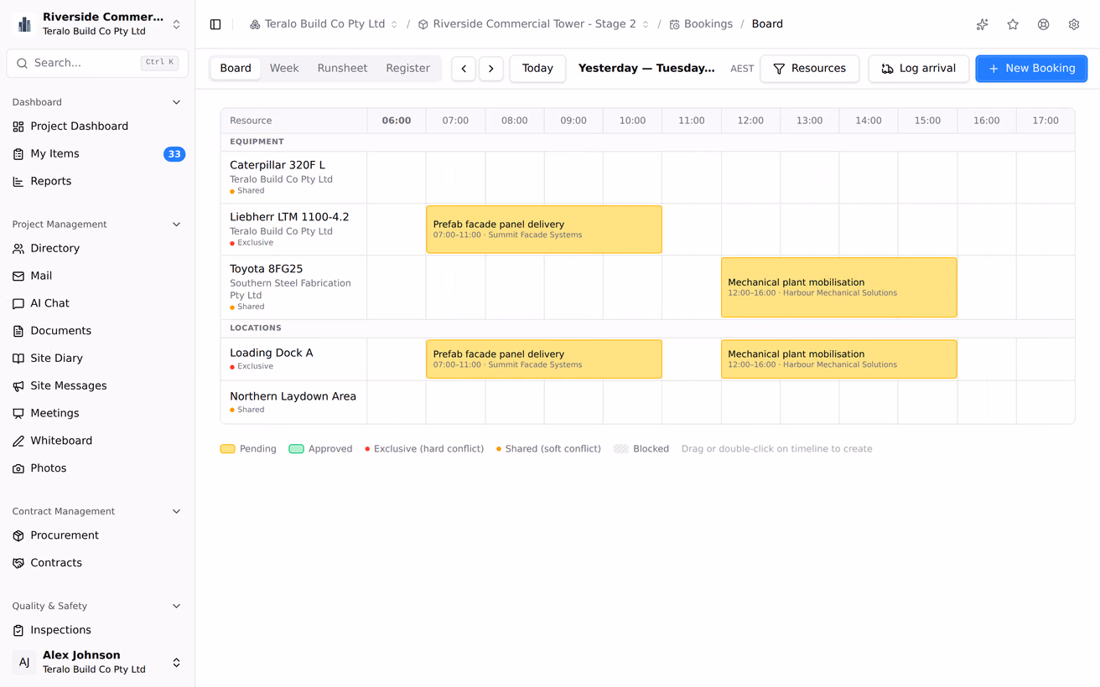
Task: Open the AI sparkle assistant icon
Action: point(983,24)
